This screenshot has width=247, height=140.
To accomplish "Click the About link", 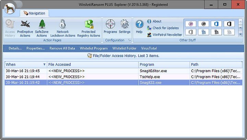I will tap(154, 21).
